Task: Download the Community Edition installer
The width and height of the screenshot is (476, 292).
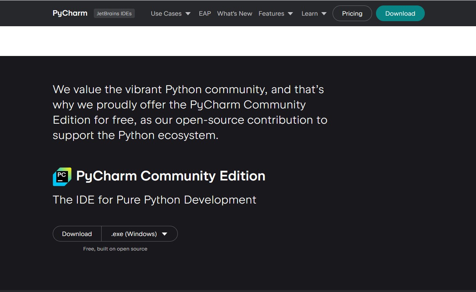Action: tap(77, 234)
